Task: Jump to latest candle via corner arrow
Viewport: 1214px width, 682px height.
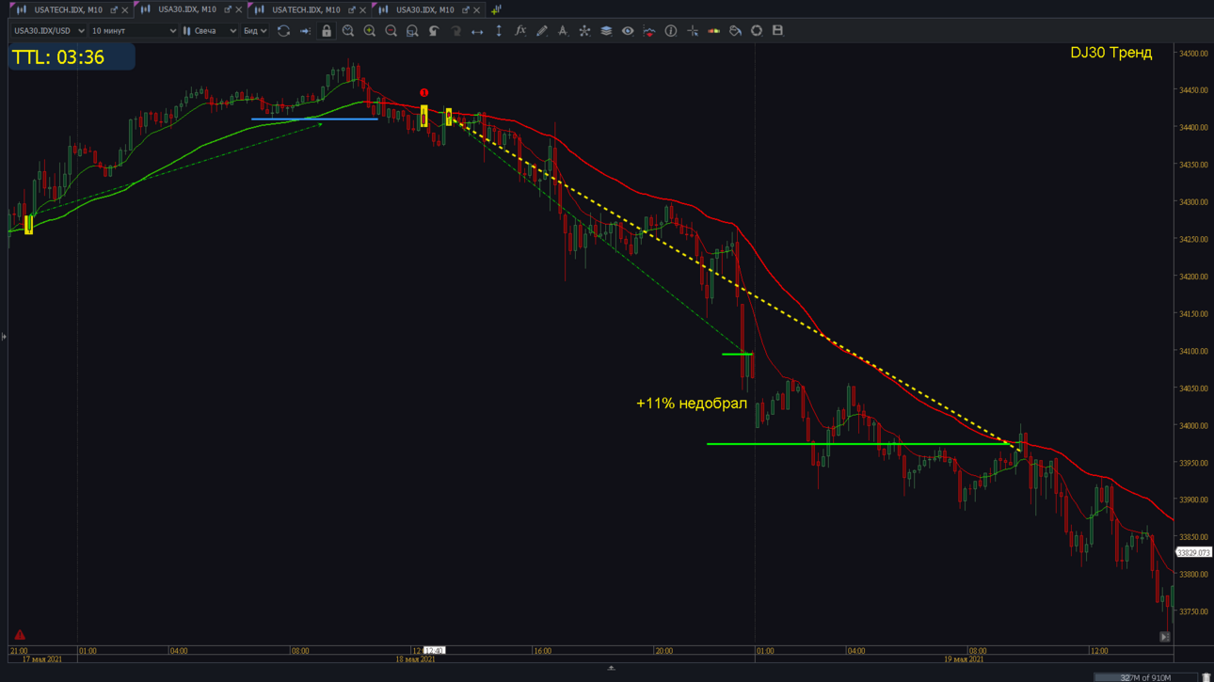Action: 1165,637
